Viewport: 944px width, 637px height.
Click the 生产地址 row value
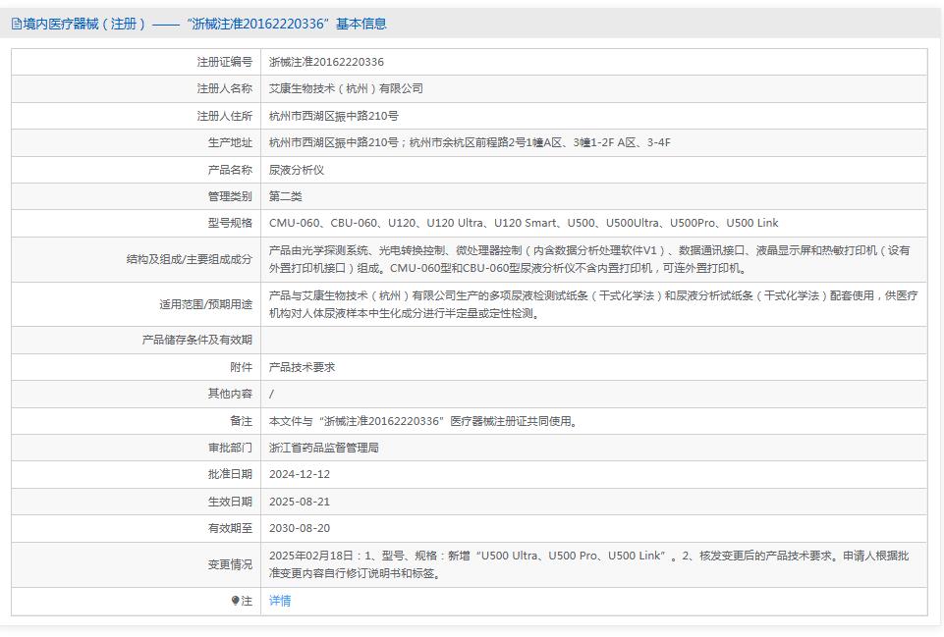[462, 141]
